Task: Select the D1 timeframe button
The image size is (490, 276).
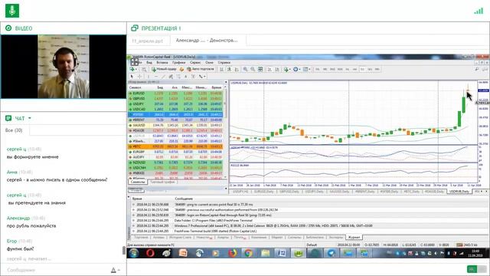Action: 362,69
